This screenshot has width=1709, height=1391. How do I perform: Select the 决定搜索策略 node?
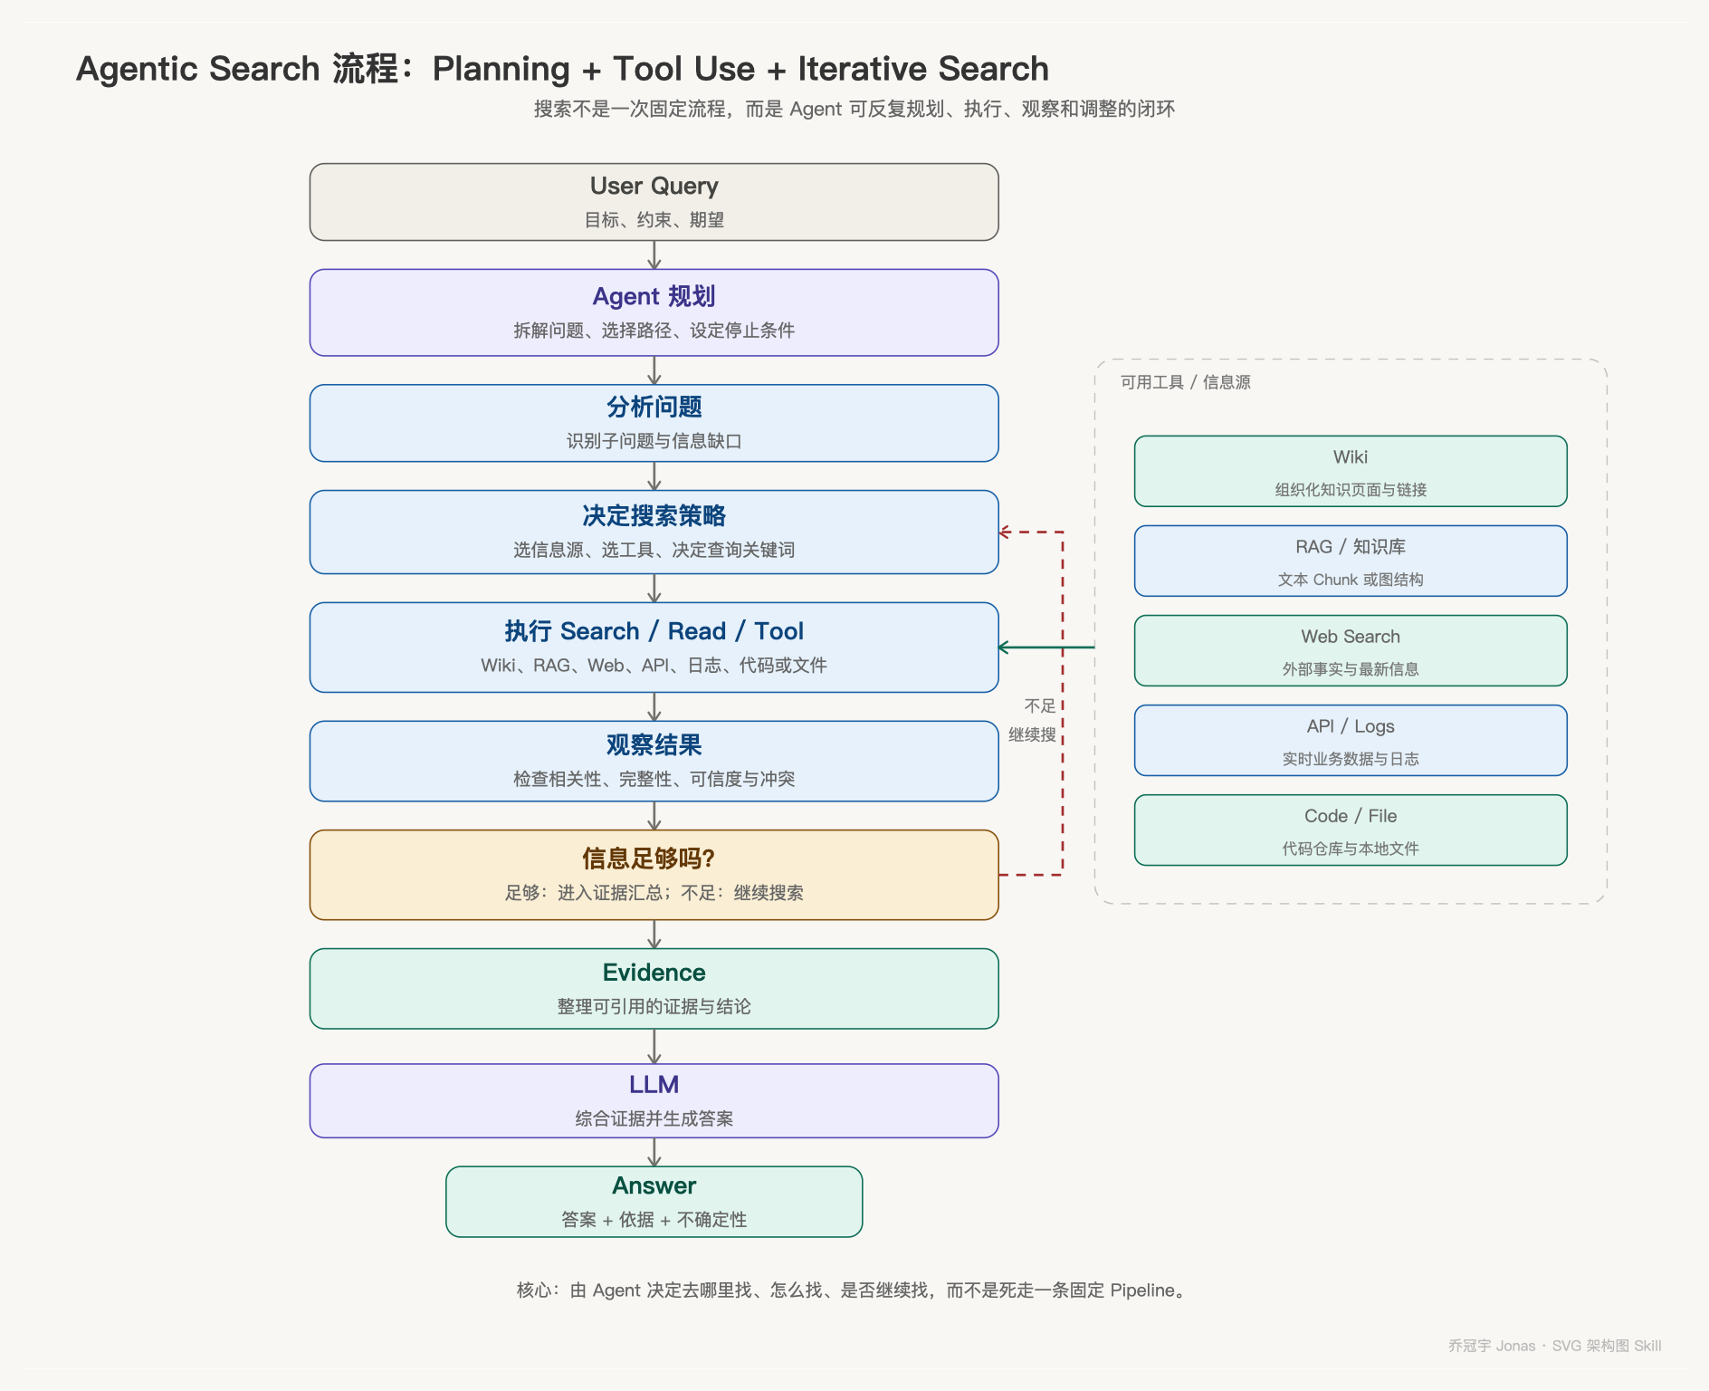point(654,532)
